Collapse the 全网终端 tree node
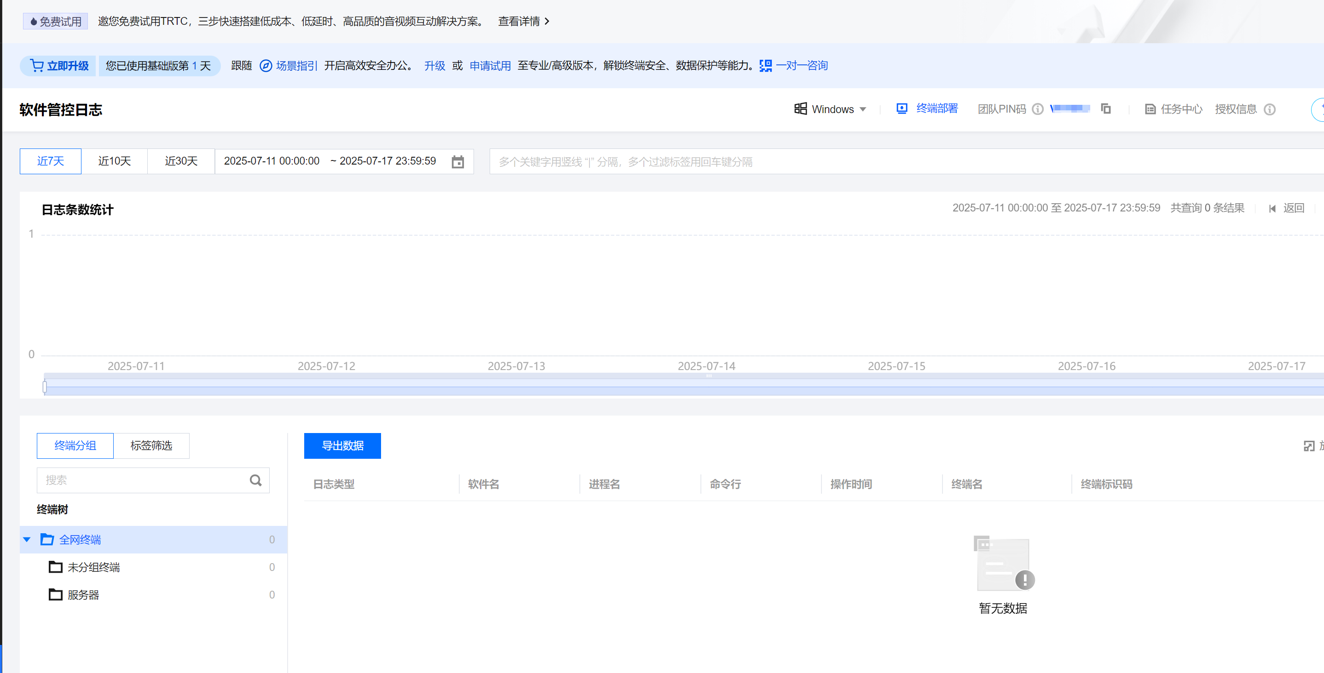The height and width of the screenshot is (673, 1324). coord(27,540)
